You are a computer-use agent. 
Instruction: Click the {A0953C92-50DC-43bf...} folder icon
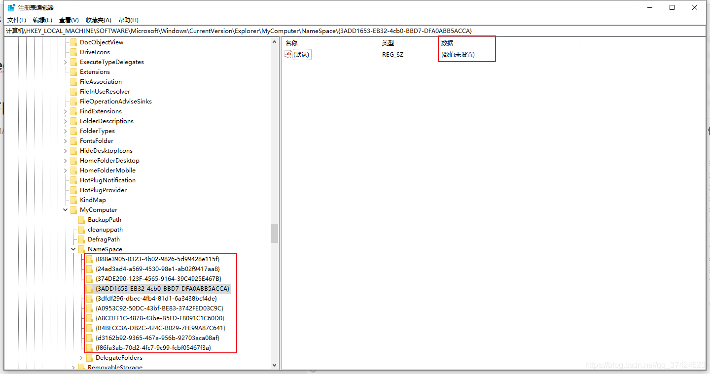point(90,308)
